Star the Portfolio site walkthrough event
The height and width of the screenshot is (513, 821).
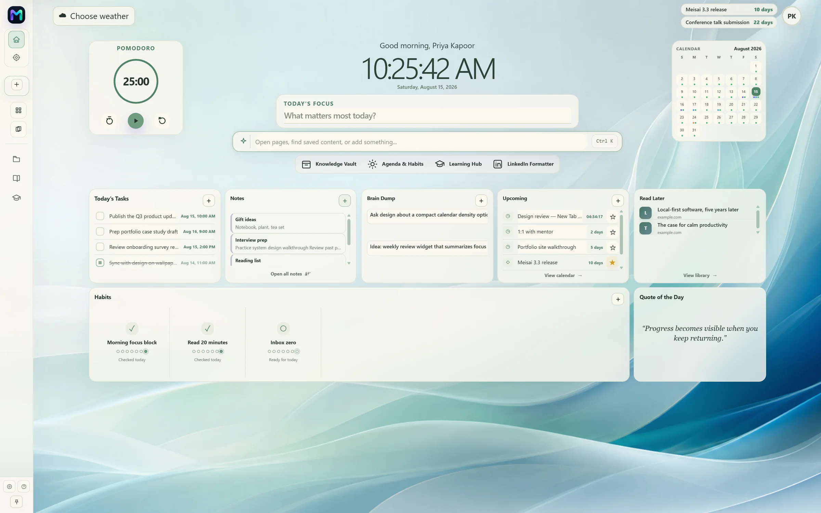(x=613, y=247)
